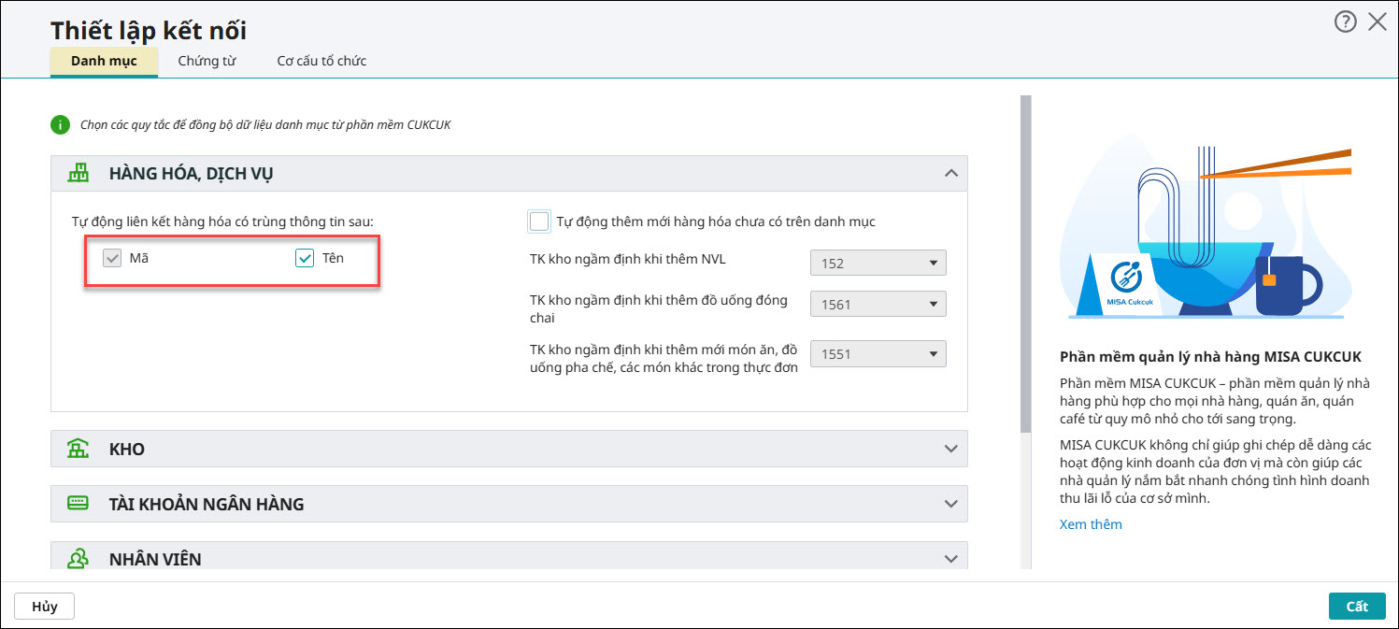Click the help question mark icon
1399x629 pixels.
click(1345, 22)
